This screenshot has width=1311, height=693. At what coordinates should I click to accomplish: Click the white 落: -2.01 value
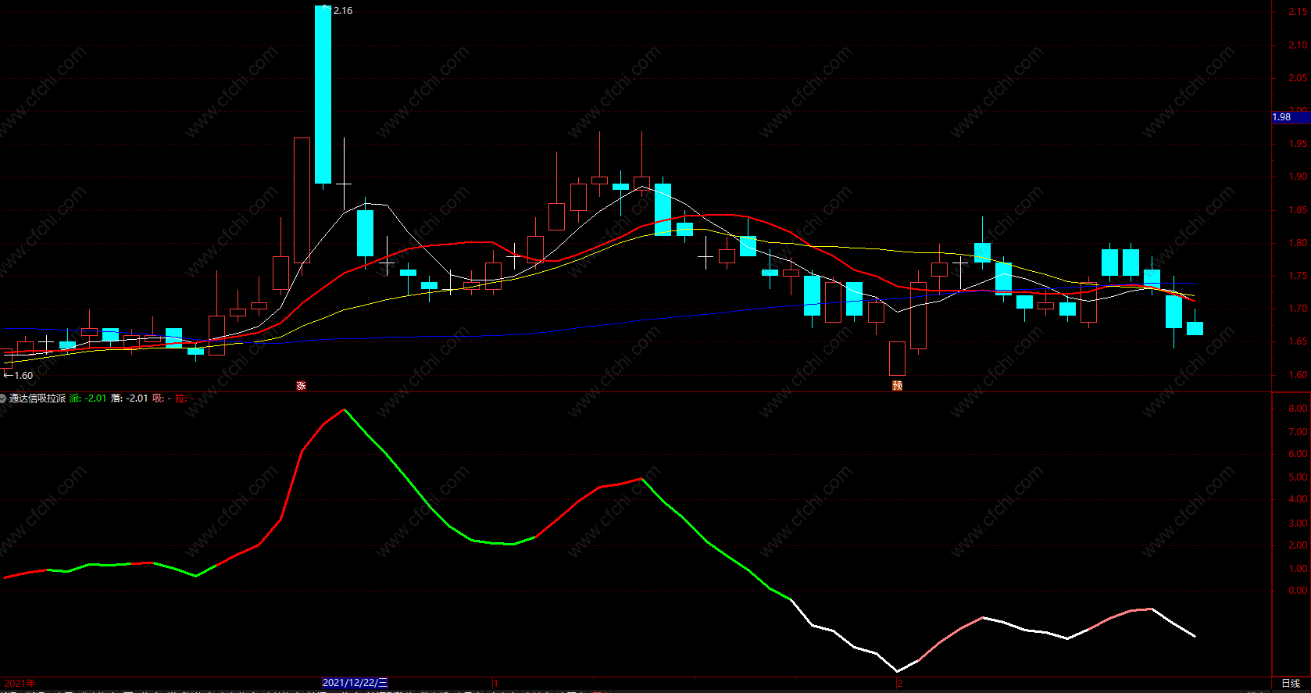pyautogui.click(x=129, y=398)
